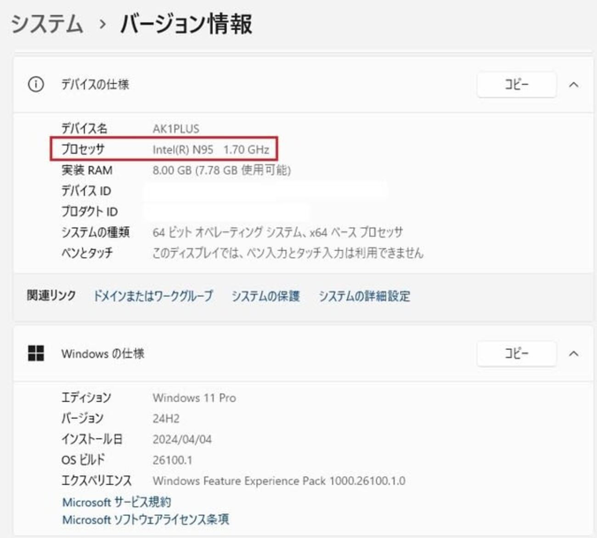Click the デバイスの仕様 section heading
This screenshot has height=538, width=597.
(x=96, y=84)
